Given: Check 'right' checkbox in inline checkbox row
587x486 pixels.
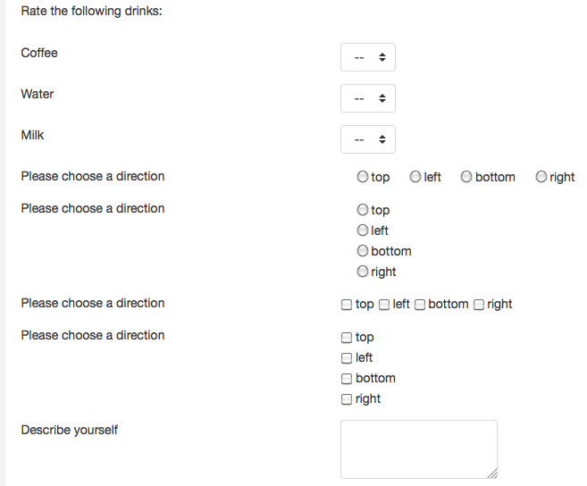Looking at the screenshot, I should (x=479, y=305).
